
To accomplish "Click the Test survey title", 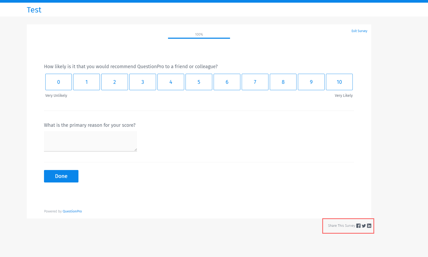I will click(x=34, y=10).
